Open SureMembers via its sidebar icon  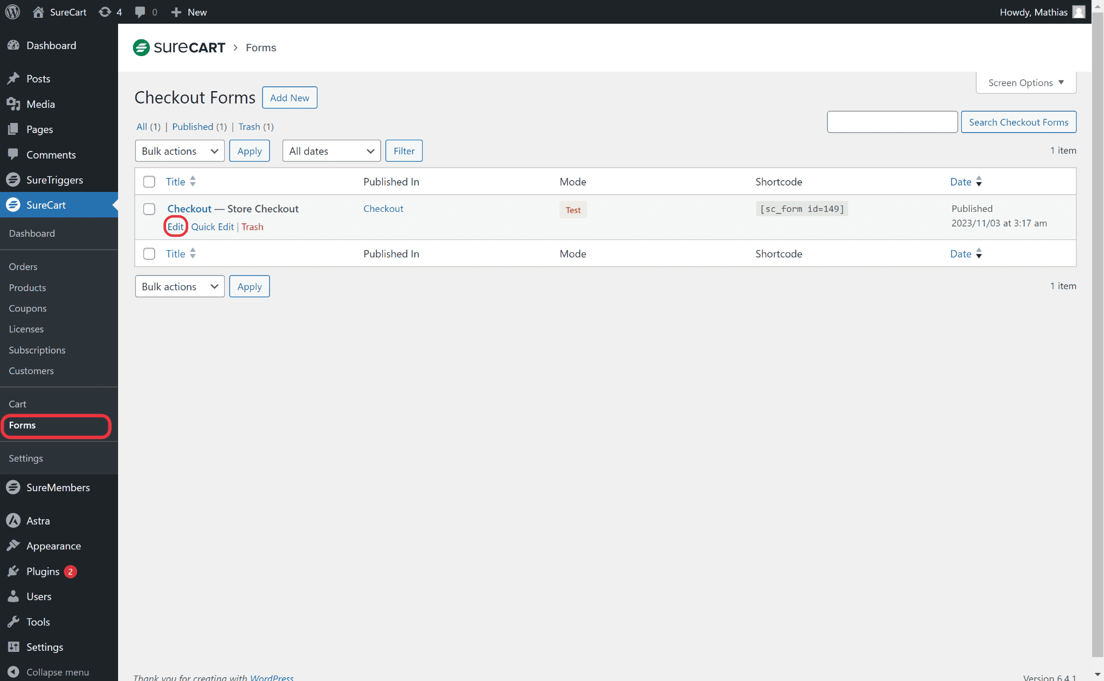pos(13,487)
